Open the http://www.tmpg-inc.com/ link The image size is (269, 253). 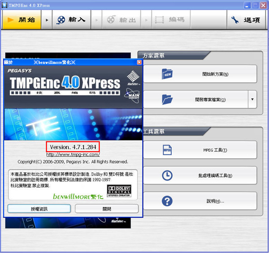click(73, 154)
